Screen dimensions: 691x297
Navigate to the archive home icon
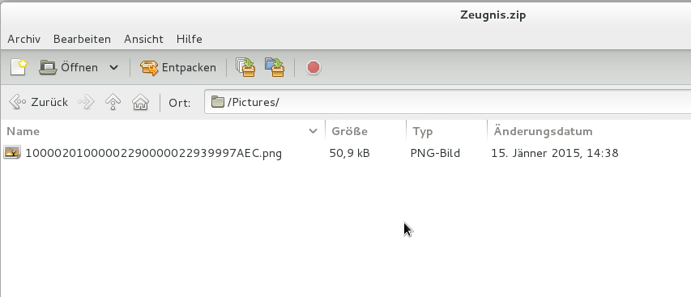click(140, 102)
